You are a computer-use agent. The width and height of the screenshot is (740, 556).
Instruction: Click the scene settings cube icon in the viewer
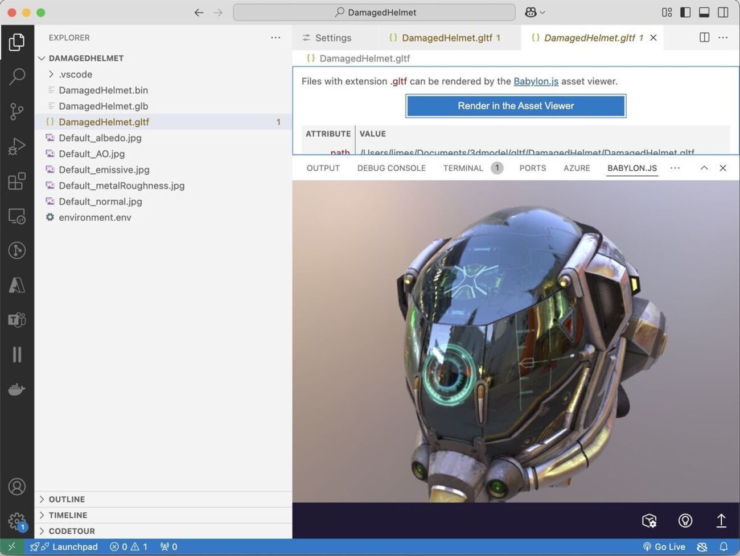click(x=649, y=520)
